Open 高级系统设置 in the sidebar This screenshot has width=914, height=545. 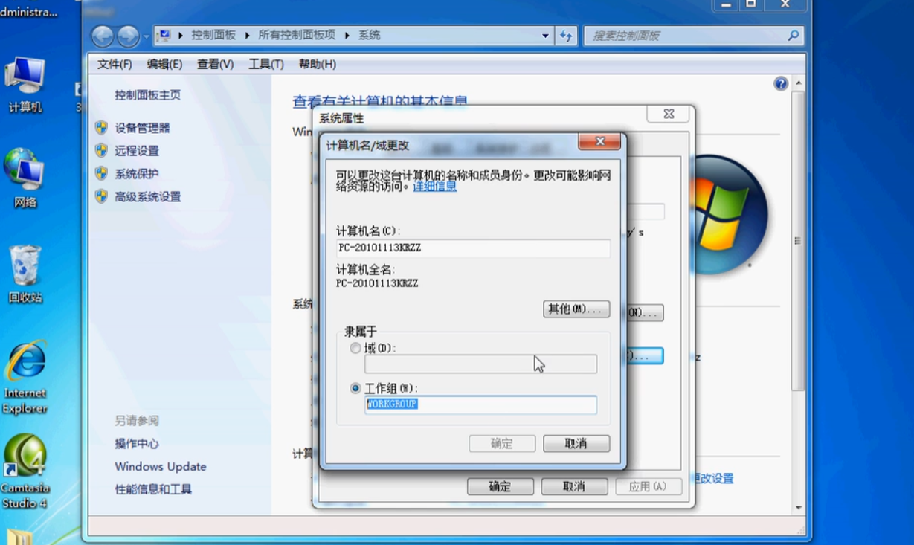148,197
